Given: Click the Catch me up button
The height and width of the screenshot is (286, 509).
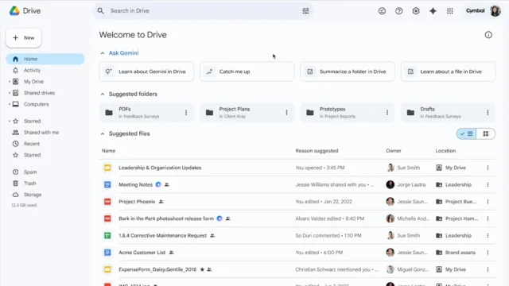Looking at the screenshot, I should tap(247, 71).
